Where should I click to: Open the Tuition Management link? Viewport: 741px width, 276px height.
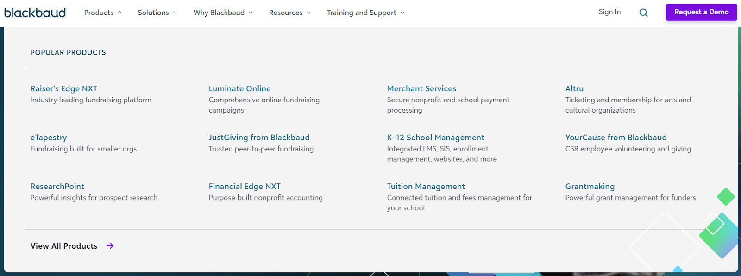[x=426, y=186]
